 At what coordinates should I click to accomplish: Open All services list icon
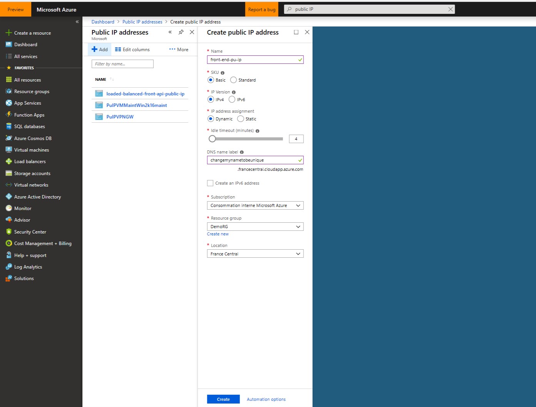[9, 56]
